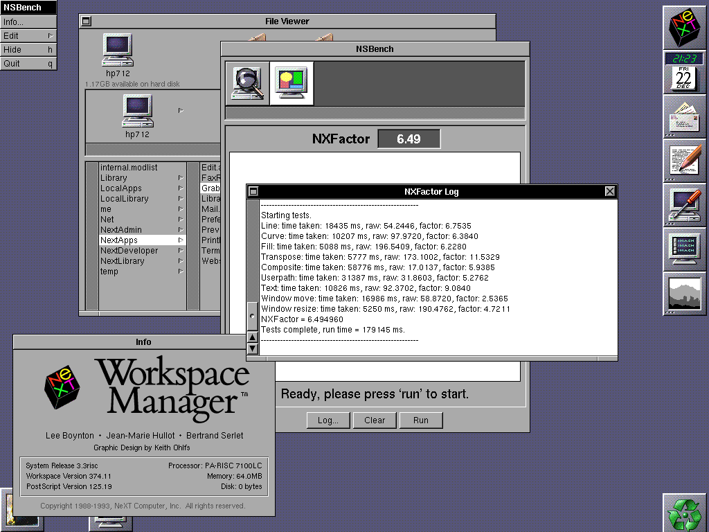Click the mountain landscape dock icon
709x532 pixels.
[x=685, y=294]
